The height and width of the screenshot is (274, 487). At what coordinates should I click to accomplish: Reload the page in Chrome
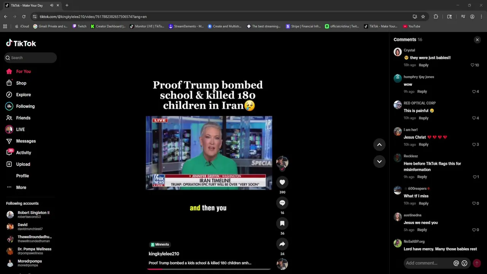(x=24, y=17)
